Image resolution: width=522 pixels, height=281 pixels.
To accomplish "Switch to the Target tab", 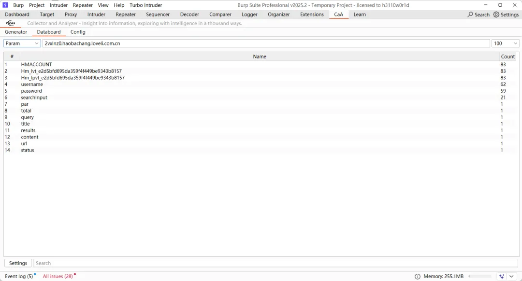I will coord(47,14).
